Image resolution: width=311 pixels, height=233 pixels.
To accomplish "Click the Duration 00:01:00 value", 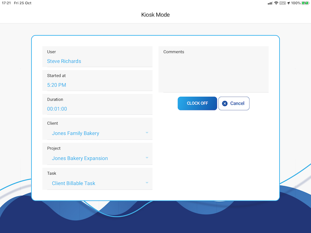I will coord(57,109).
